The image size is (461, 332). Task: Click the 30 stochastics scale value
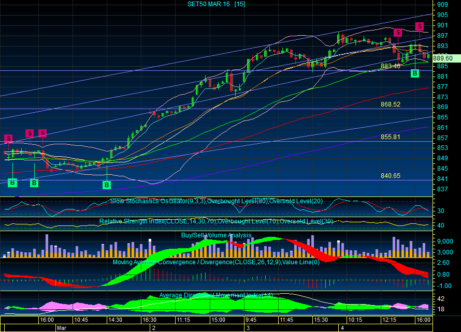pyautogui.click(x=441, y=211)
